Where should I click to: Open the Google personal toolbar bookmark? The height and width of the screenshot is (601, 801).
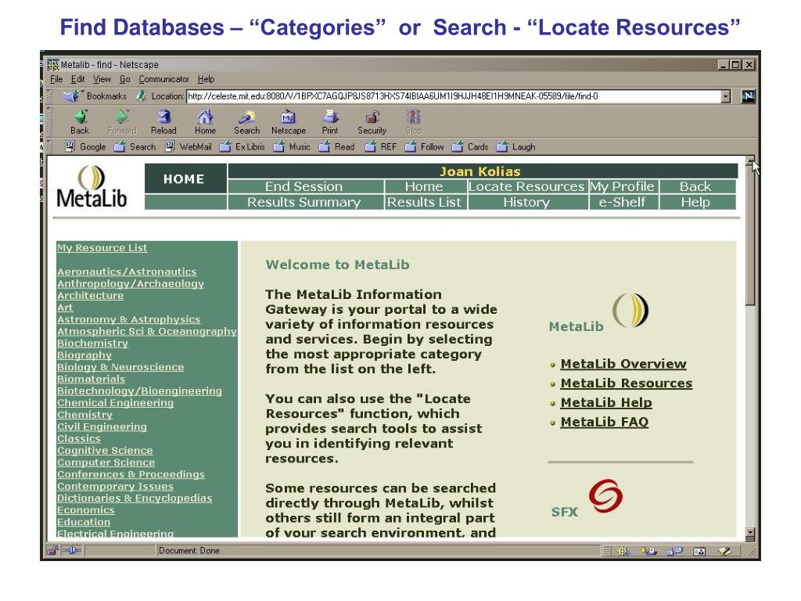point(85,146)
